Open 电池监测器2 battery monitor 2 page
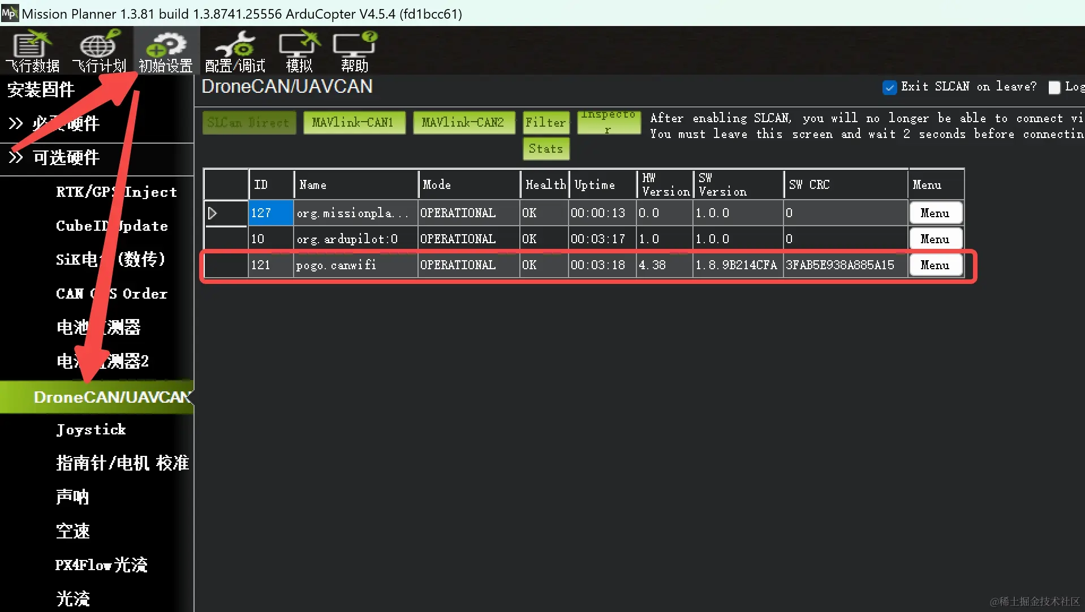1085x612 pixels. click(102, 361)
